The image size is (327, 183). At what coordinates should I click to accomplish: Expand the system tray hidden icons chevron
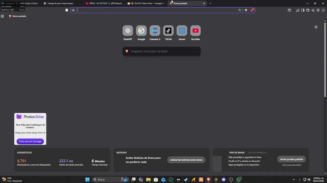294,179
